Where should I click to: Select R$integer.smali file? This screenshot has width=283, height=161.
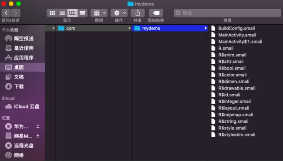coord(234,102)
